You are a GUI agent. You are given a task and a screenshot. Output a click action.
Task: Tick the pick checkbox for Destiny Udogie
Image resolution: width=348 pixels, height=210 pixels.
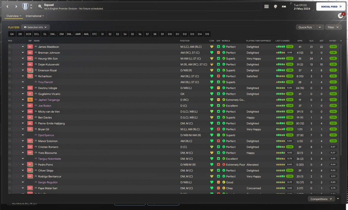[10, 88]
